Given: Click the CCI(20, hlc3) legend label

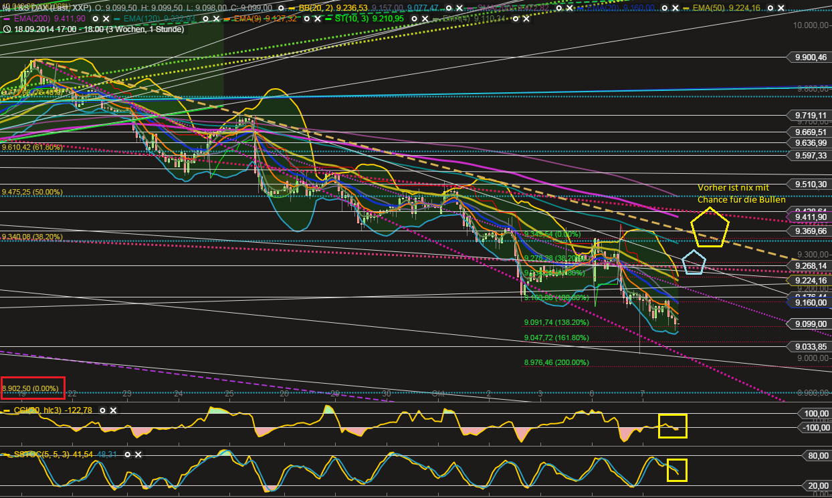Looking at the screenshot, I should 38,410.
